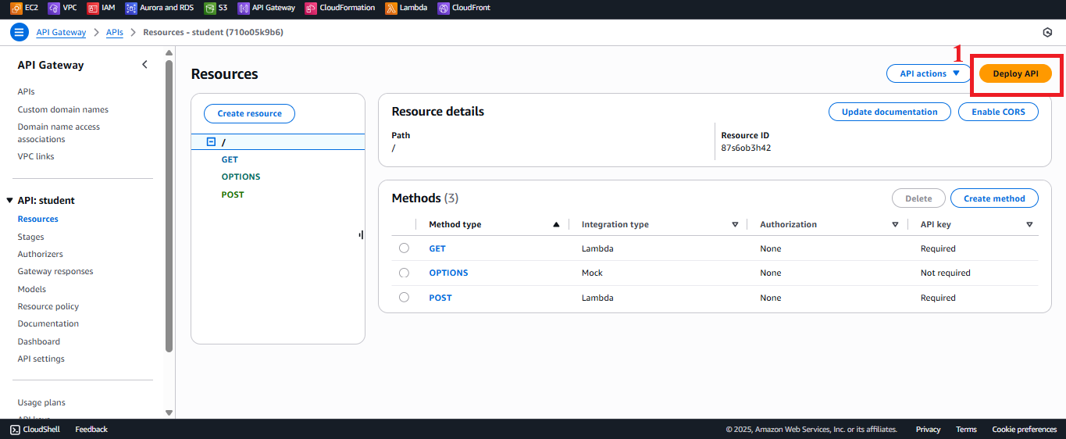Open the GET link in Methods table
Screen dimensions: 1066x439
pos(437,248)
